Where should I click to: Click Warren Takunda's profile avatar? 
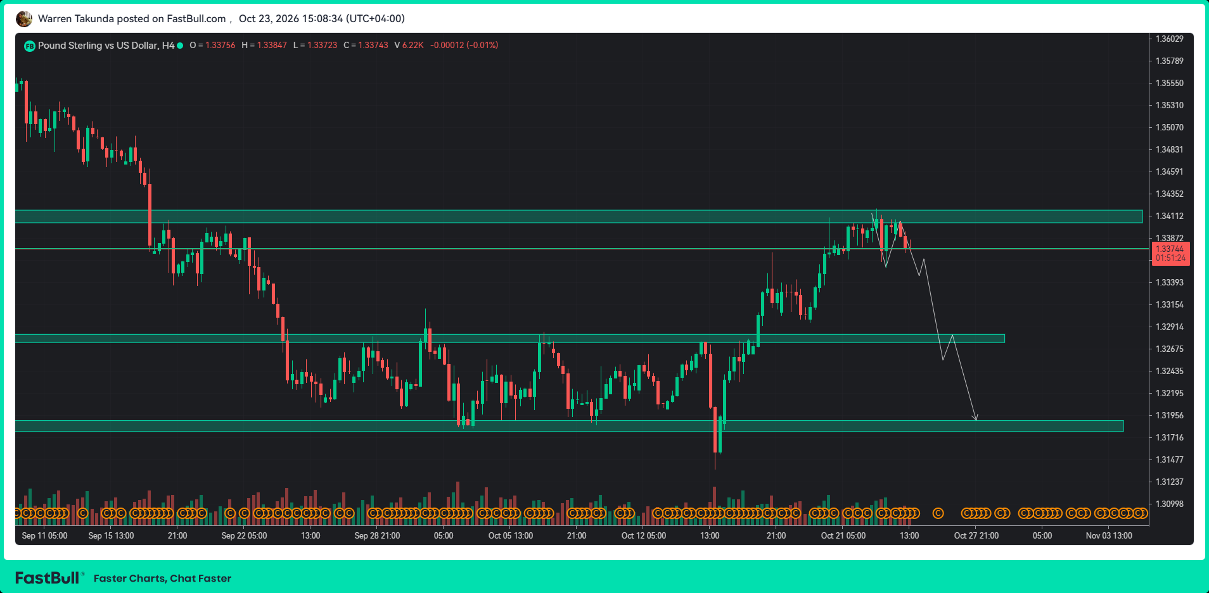[24, 19]
